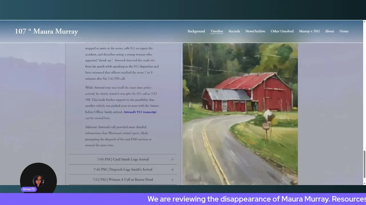Navigate to the Home page
This screenshot has width=366, height=205.
(344, 31)
